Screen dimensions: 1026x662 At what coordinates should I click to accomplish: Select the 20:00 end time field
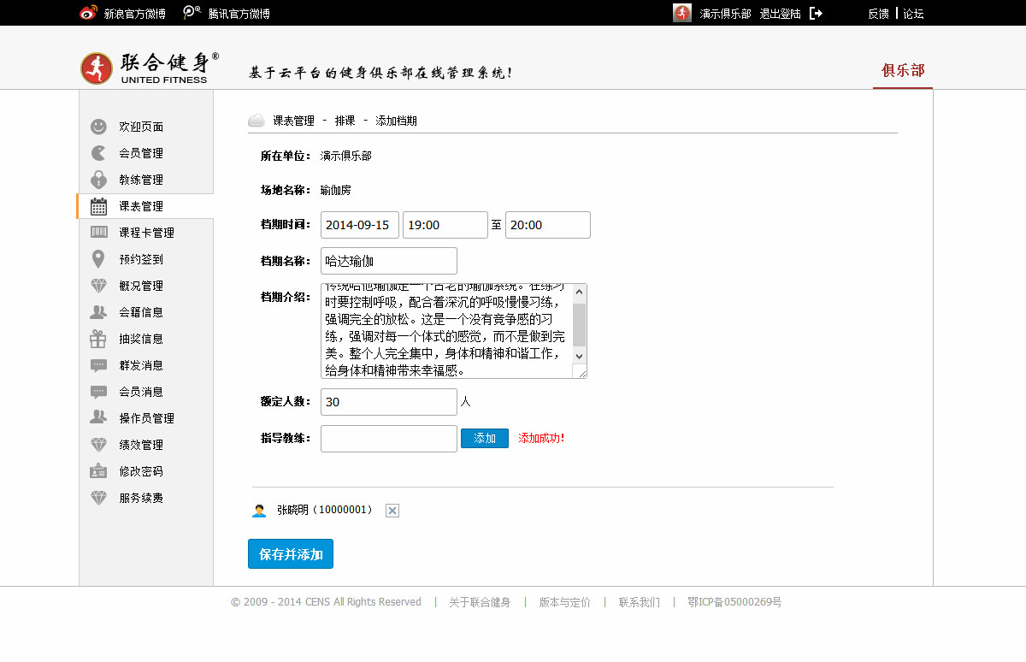(x=547, y=225)
